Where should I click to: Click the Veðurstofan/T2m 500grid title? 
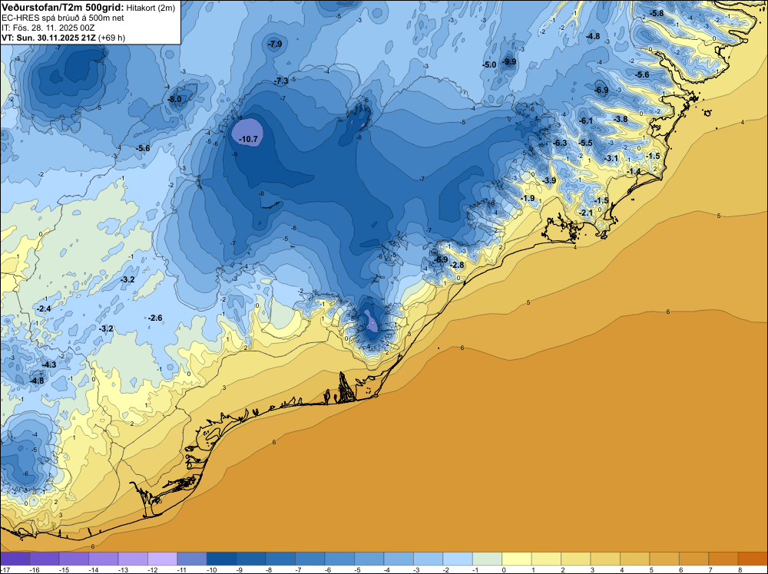(x=63, y=6)
